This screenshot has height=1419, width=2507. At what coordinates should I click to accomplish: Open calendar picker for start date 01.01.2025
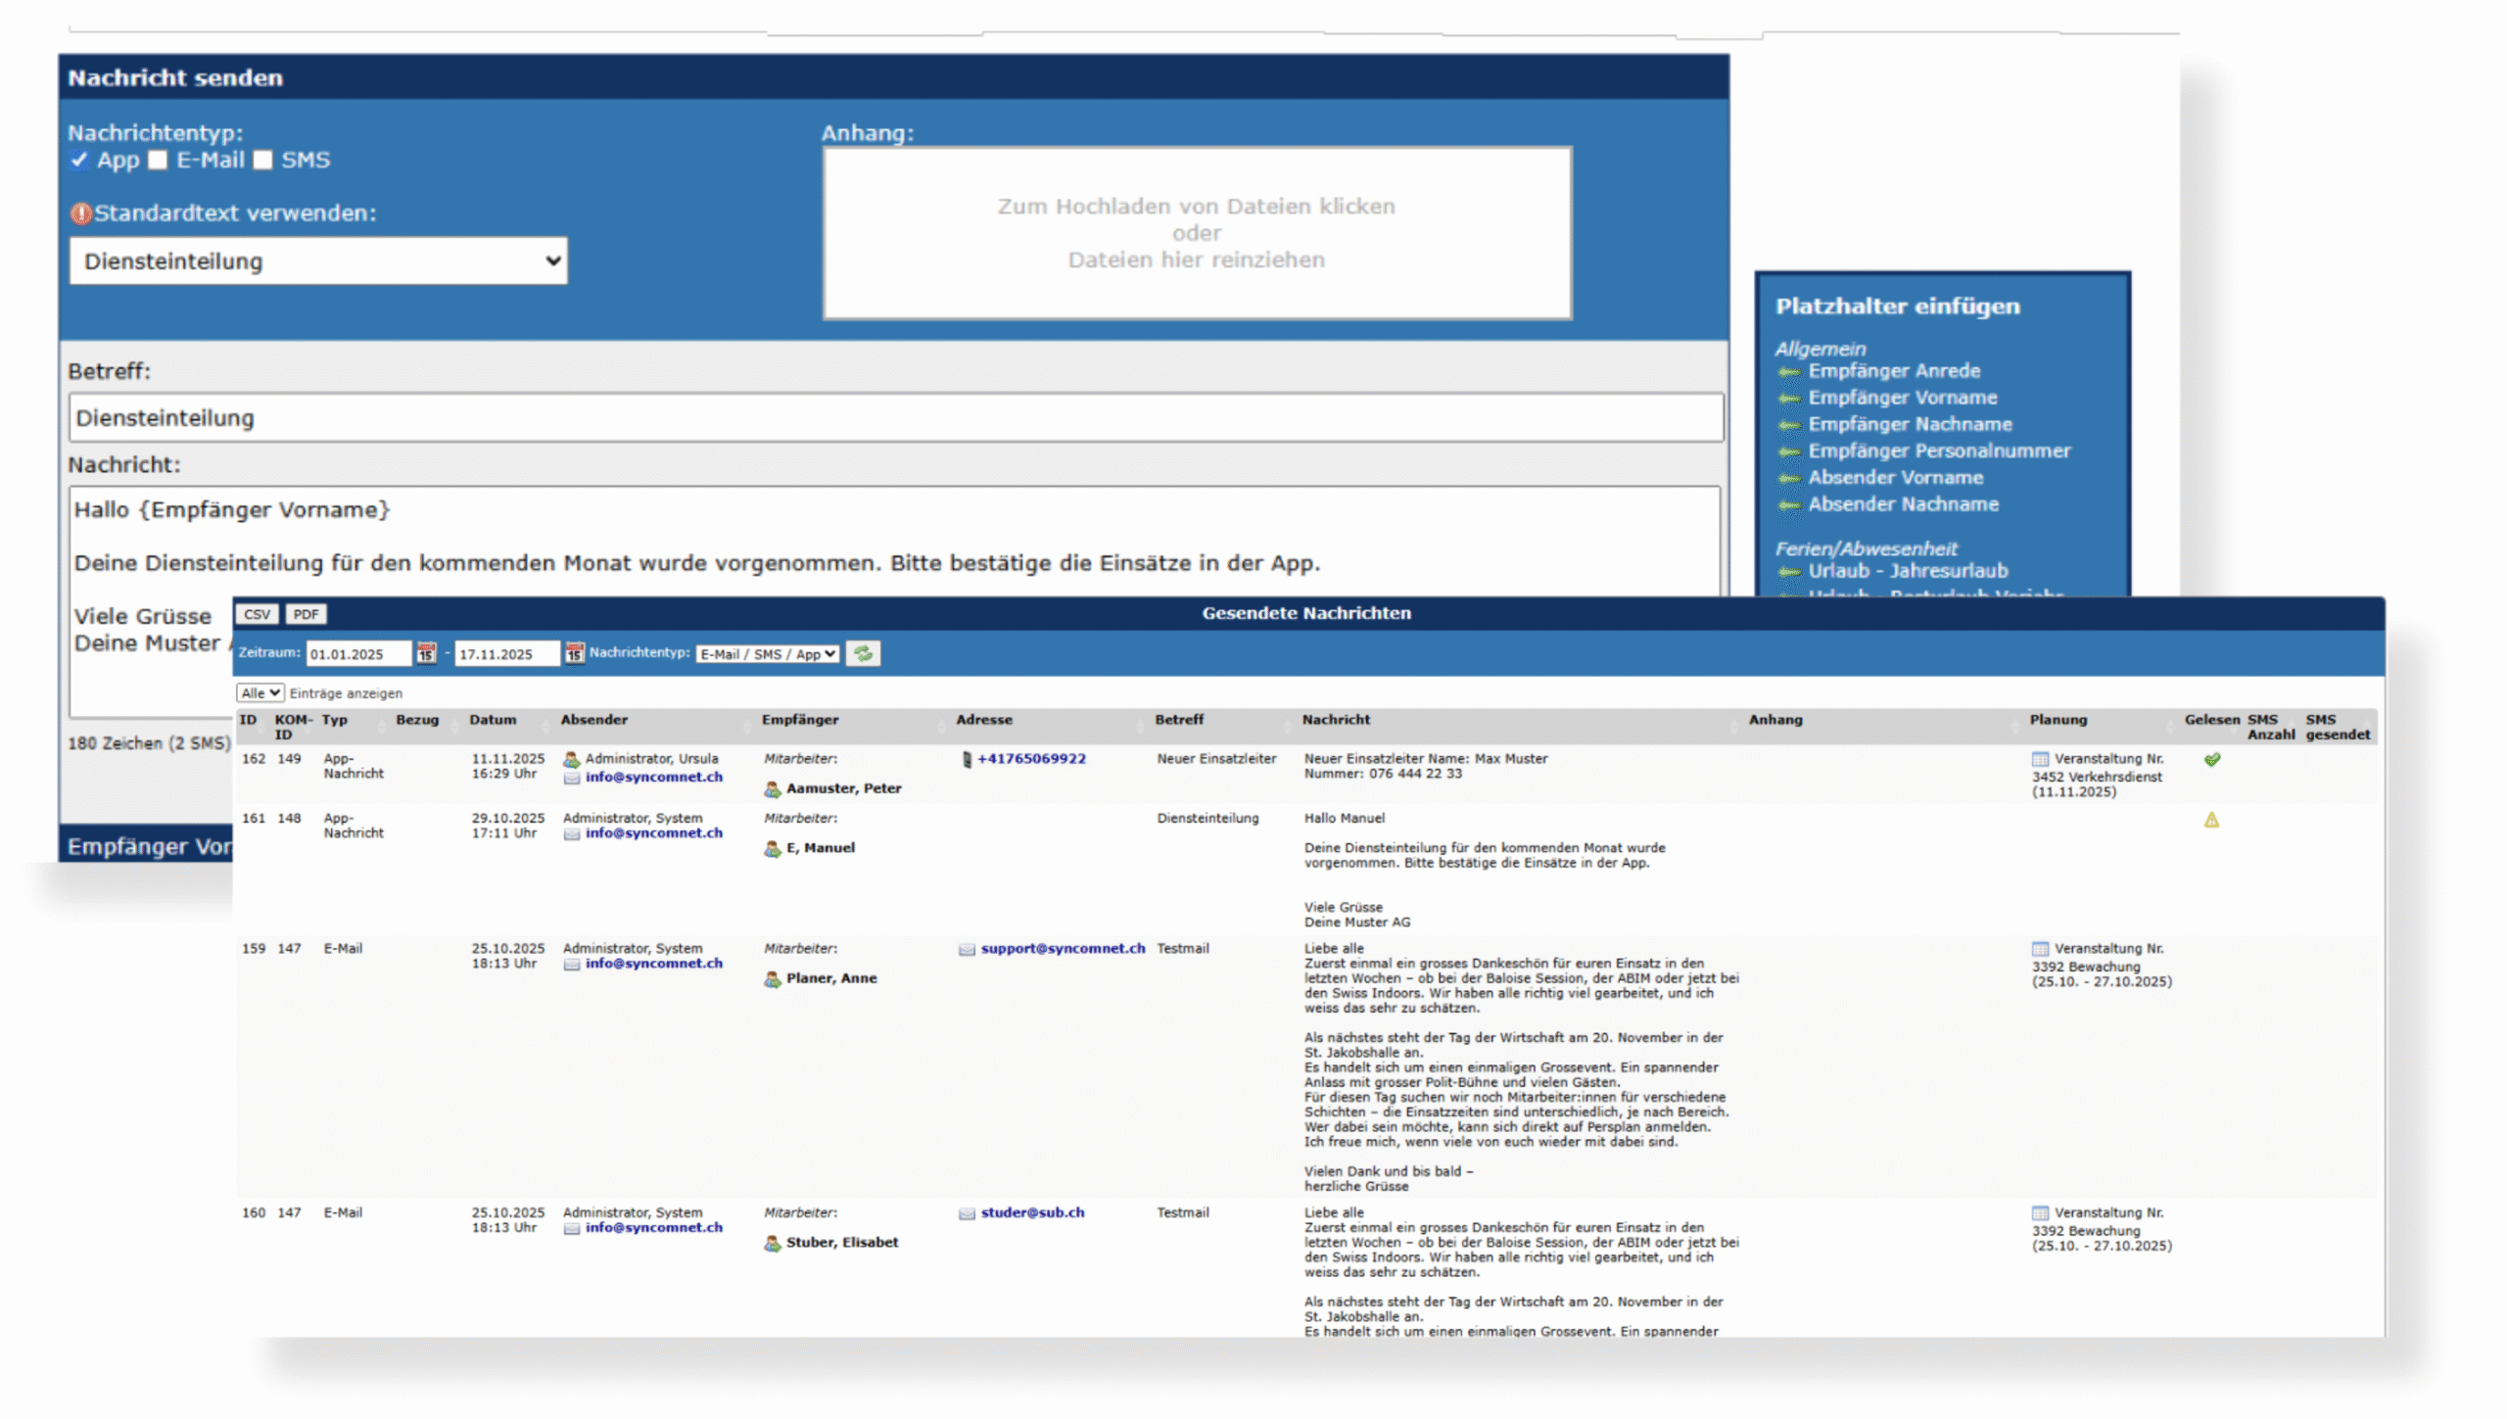[x=426, y=653]
